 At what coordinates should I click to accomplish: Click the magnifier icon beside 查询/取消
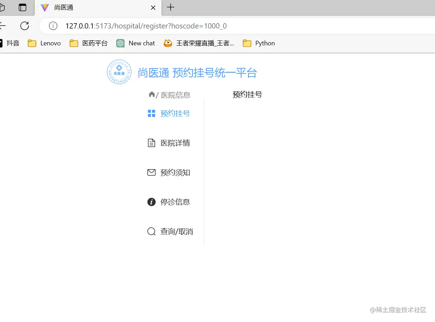[x=151, y=231]
